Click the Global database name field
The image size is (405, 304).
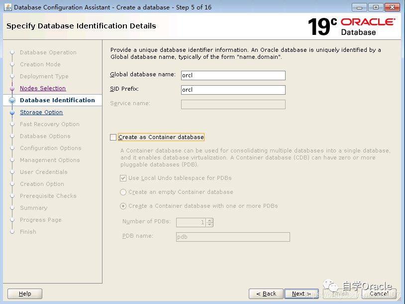(x=233, y=75)
